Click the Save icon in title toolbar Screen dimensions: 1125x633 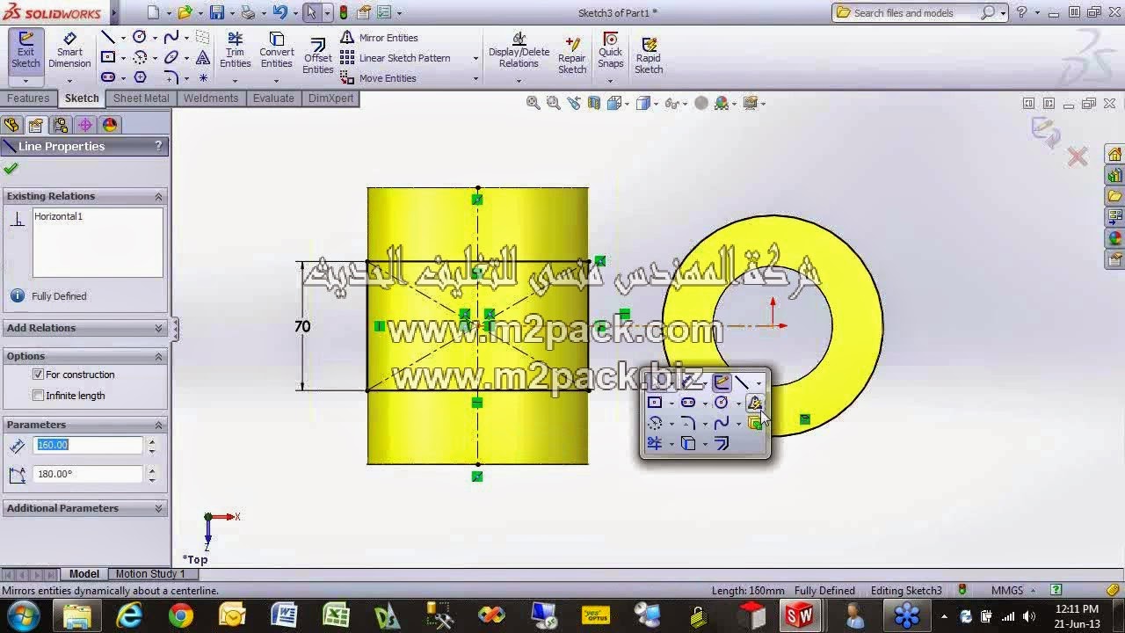216,12
